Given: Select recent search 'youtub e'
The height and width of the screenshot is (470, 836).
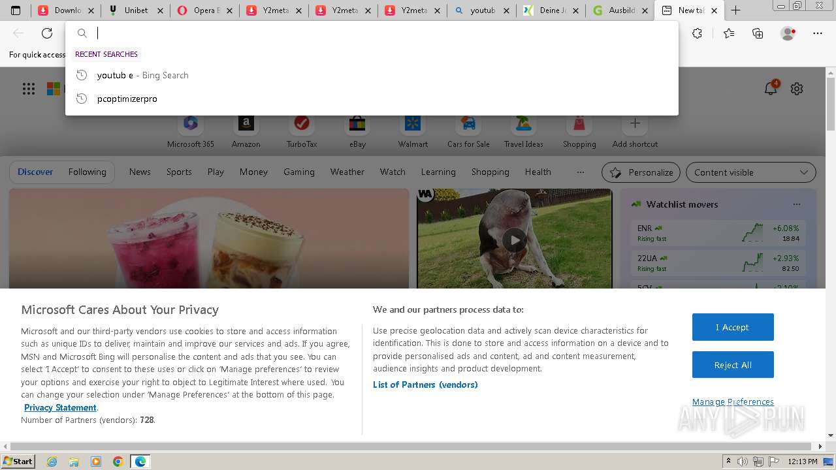Looking at the screenshot, I should (372, 75).
